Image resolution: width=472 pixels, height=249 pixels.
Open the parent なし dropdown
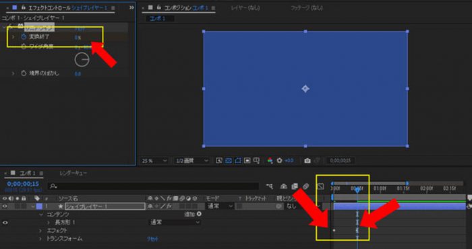(303, 207)
